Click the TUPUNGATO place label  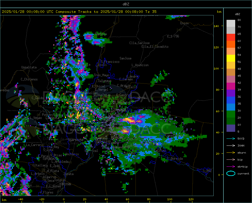(50, 159)
